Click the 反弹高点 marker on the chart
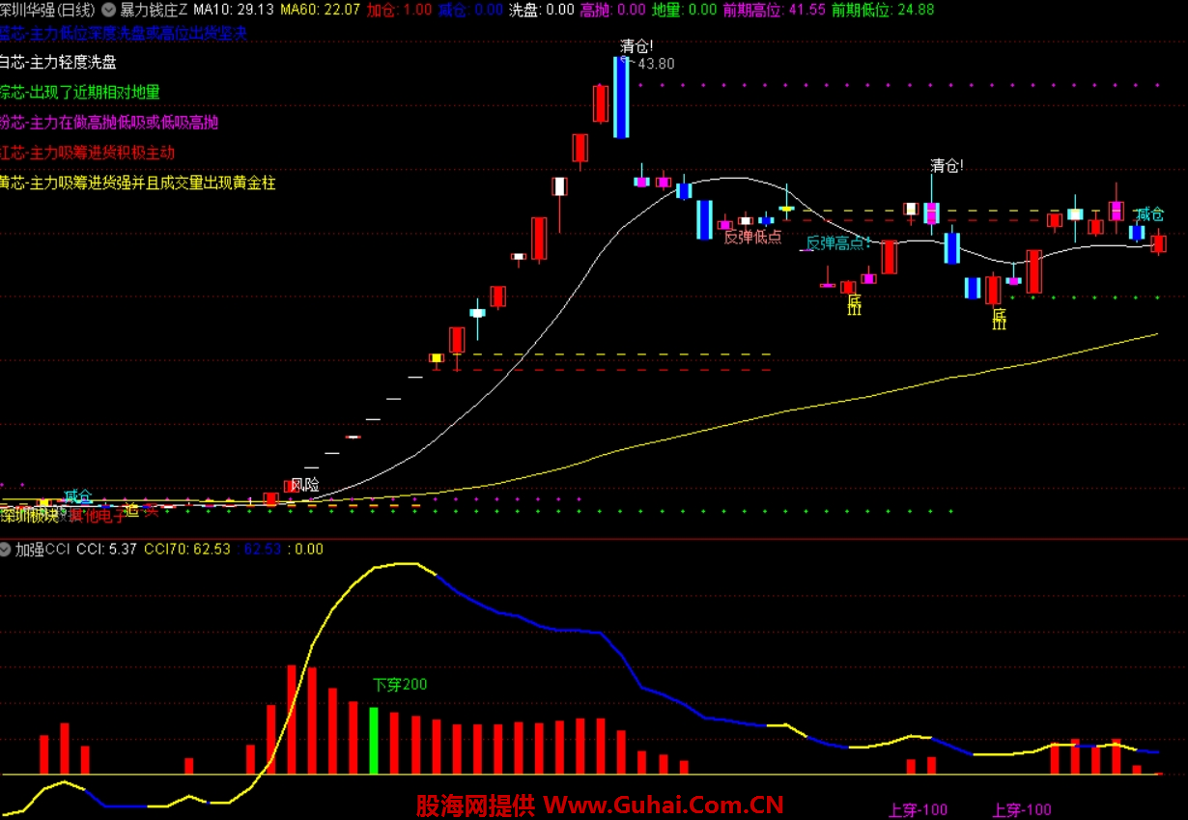This screenshot has width=1188, height=820. click(837, 242)
